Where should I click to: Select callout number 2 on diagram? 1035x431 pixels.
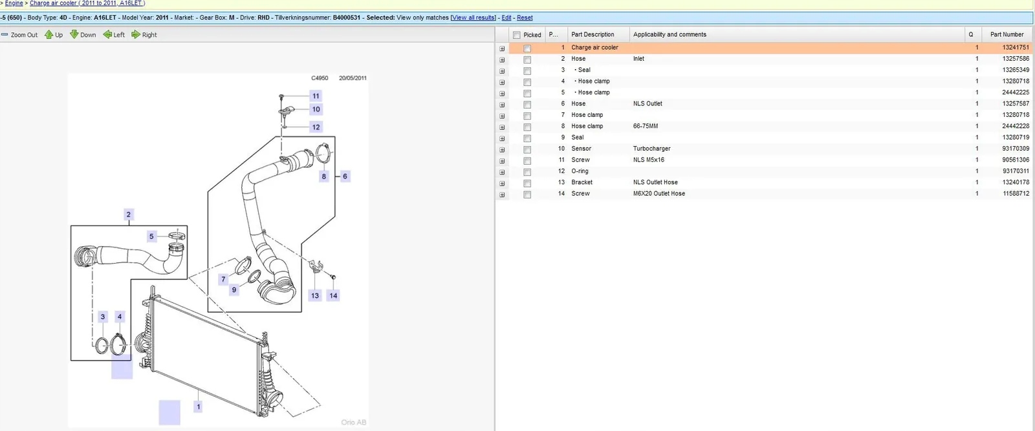(128, 215)
